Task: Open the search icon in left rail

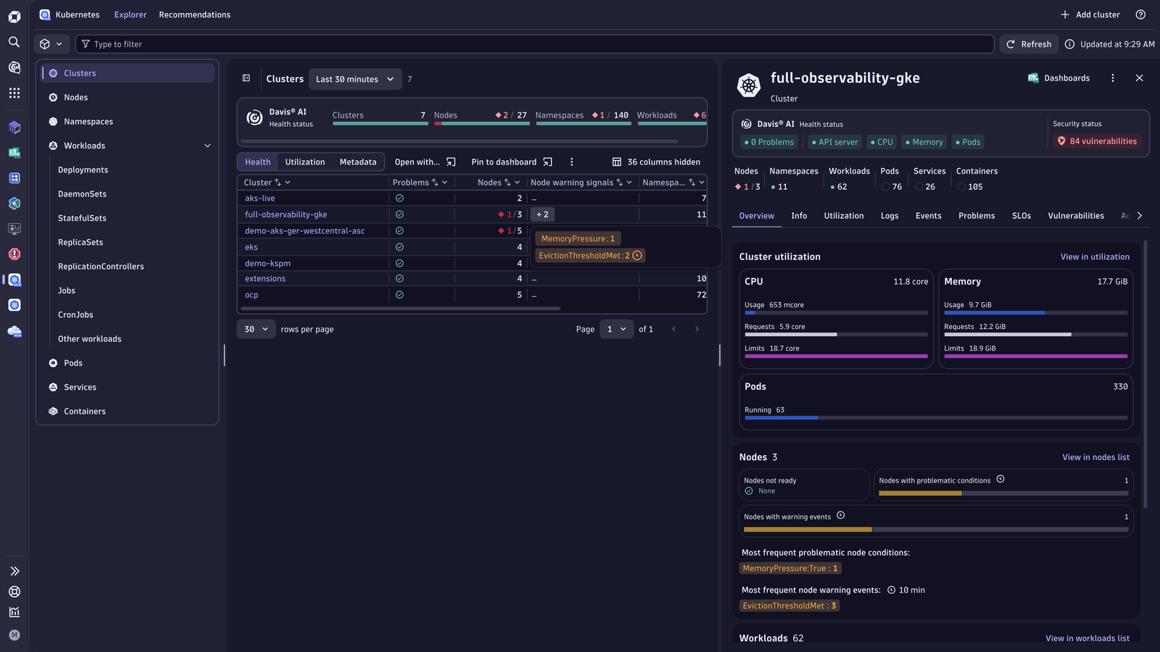Action: [14, 42]
